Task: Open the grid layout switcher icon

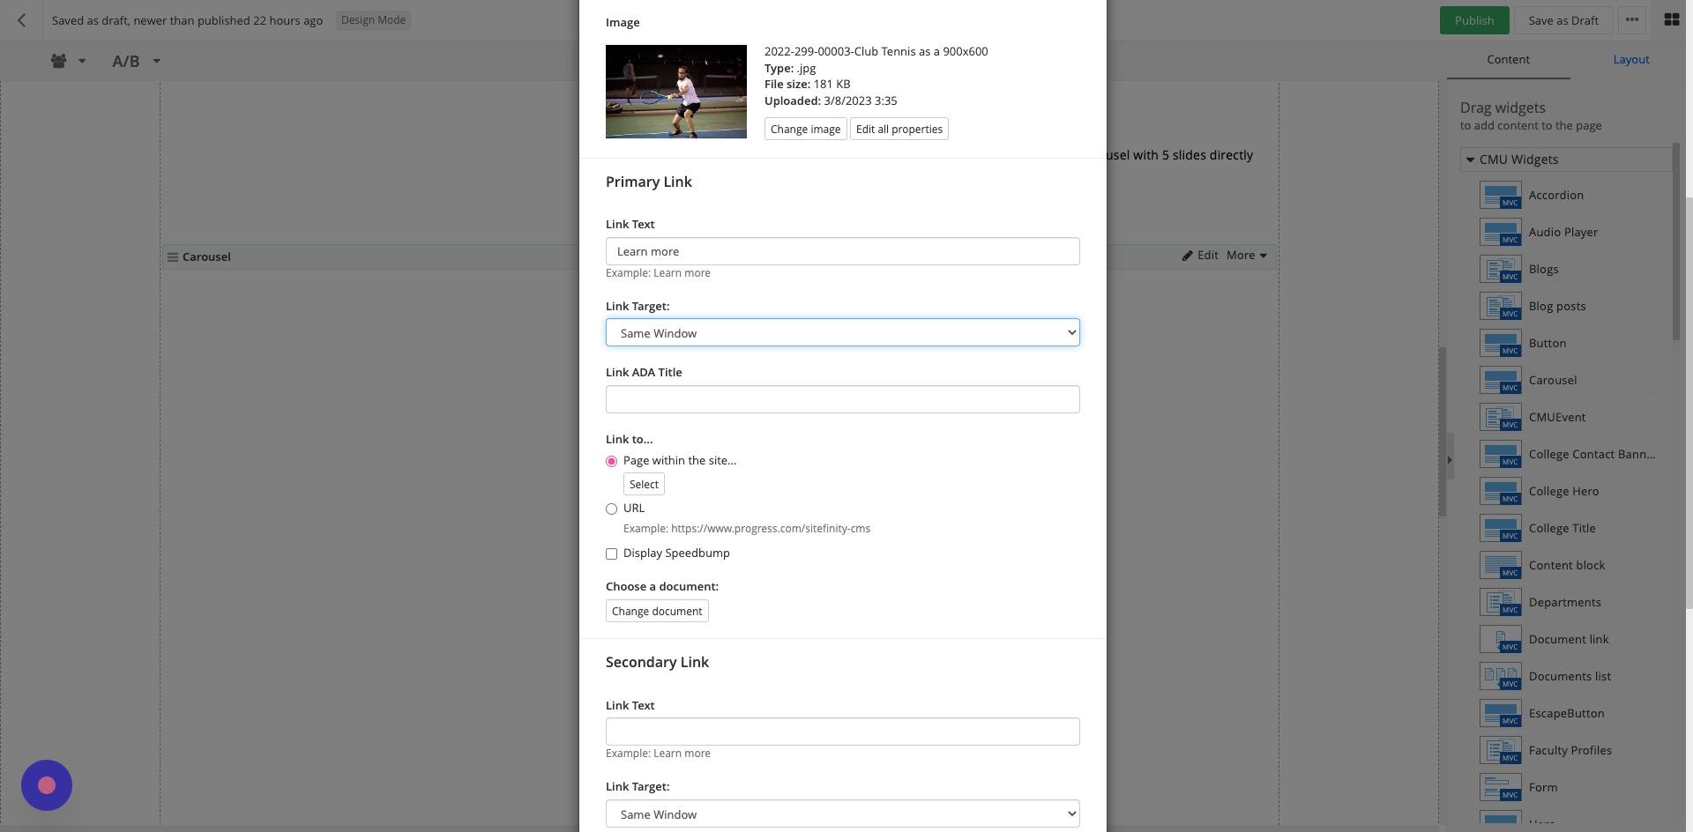Action: click(1671, 20)
